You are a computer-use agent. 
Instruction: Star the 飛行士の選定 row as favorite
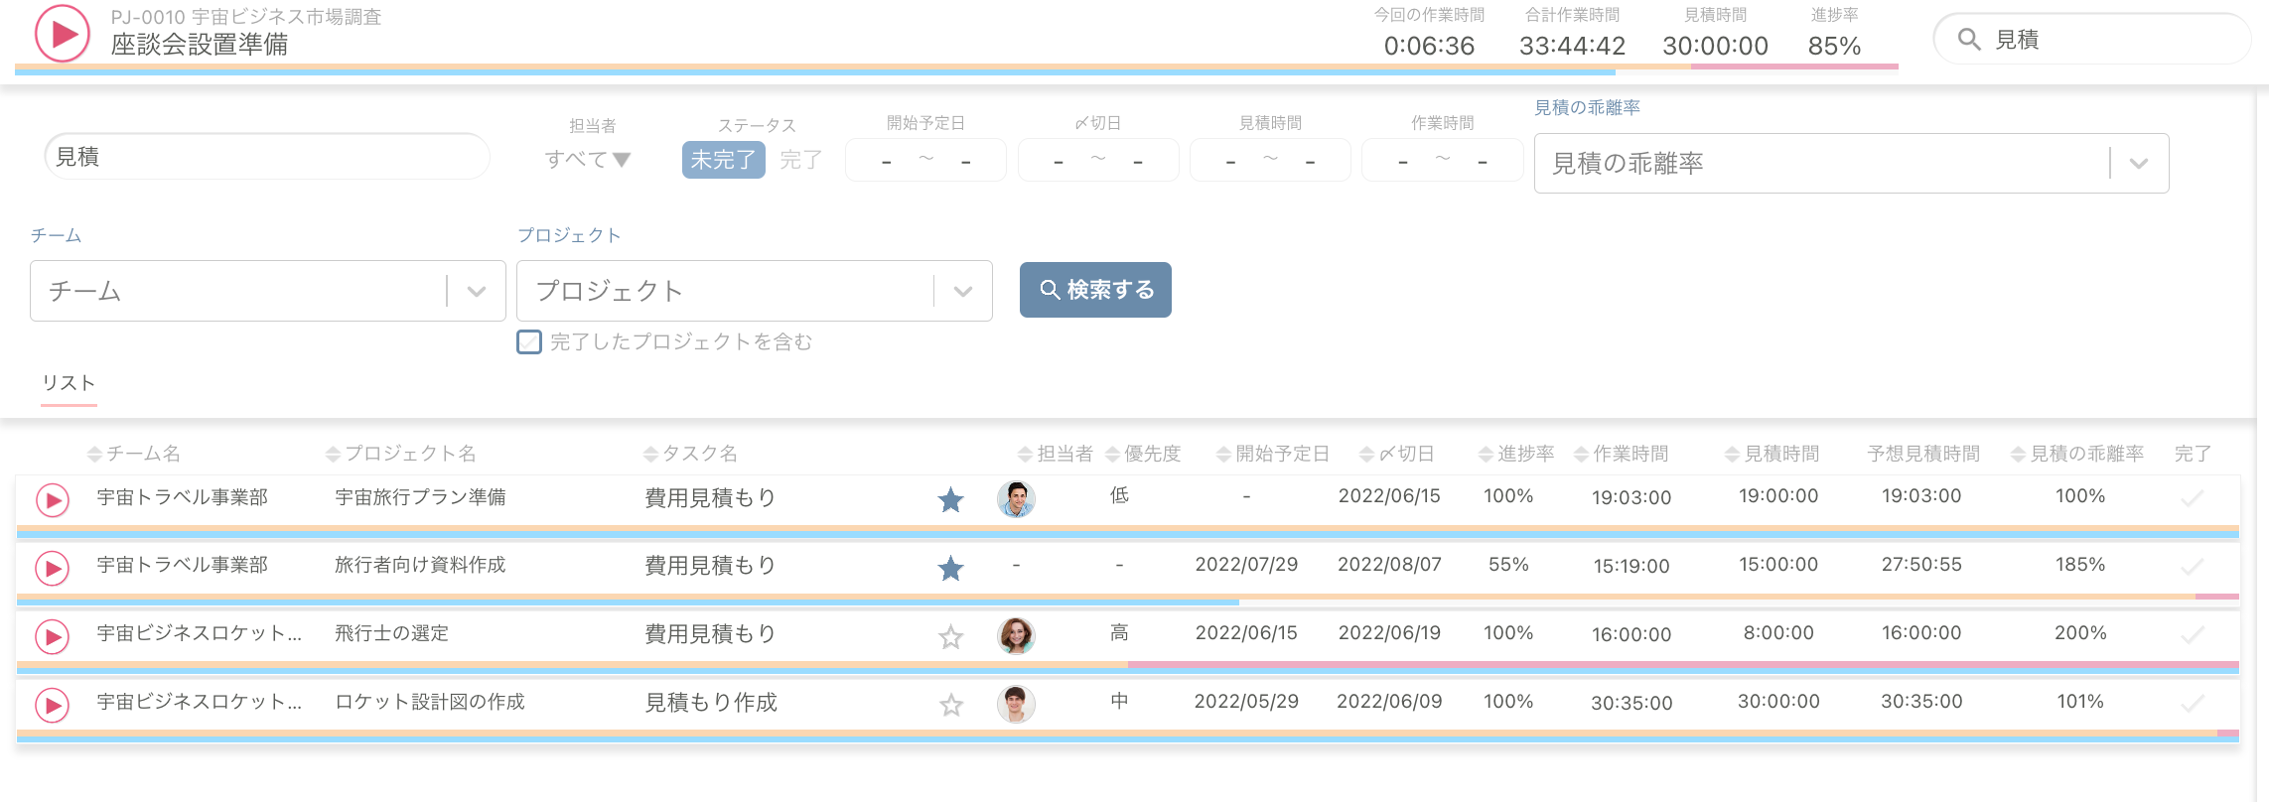950,636
